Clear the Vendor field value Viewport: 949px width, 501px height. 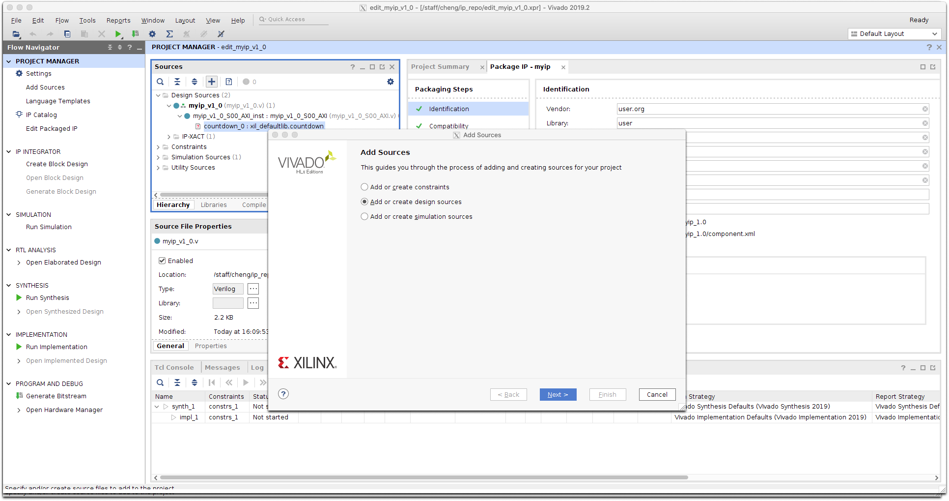click(925, 109)
